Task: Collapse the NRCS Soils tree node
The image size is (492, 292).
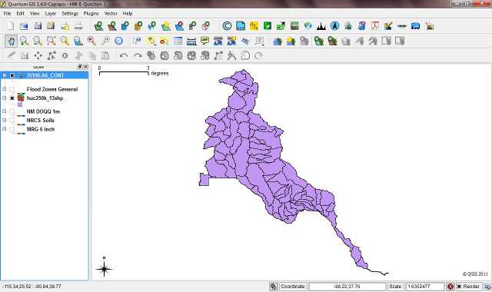Action: (5, 120)
